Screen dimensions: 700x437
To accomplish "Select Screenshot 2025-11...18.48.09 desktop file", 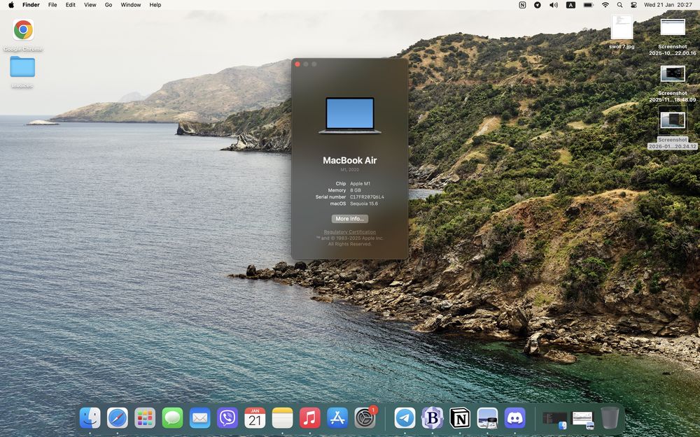I will point(673,74).
